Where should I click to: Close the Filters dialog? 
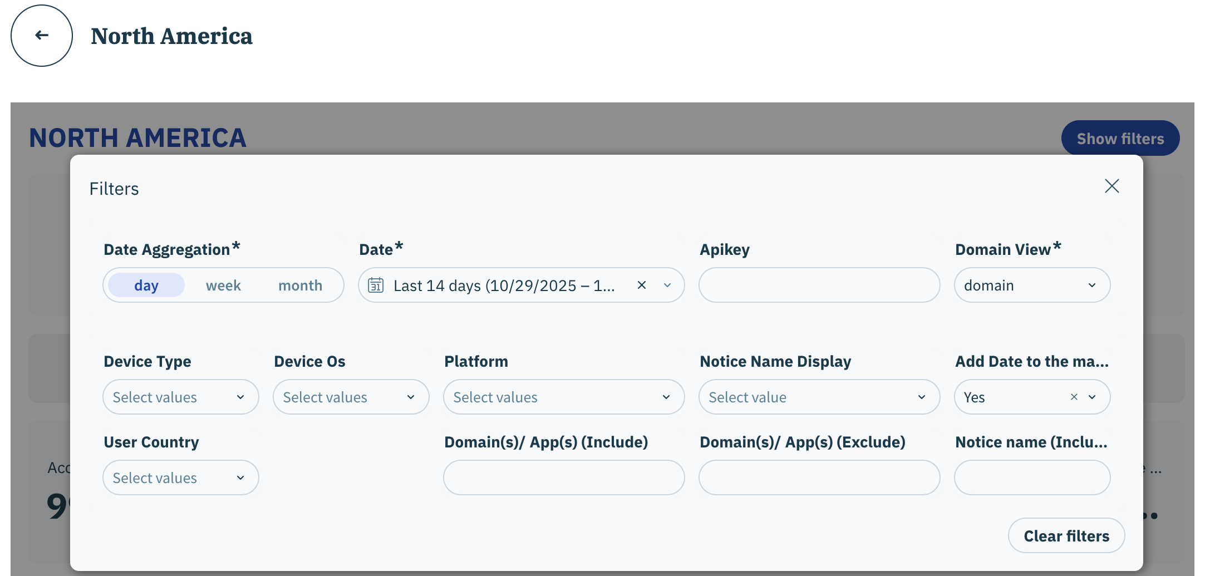[x=1111, y=186]
